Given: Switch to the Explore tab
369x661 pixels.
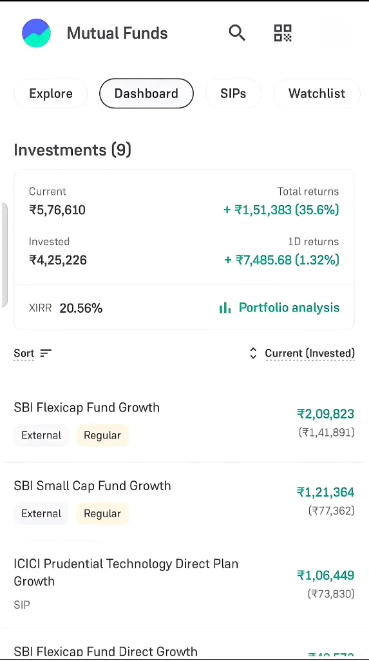Looking at the screenshot, I should (51, 93).
